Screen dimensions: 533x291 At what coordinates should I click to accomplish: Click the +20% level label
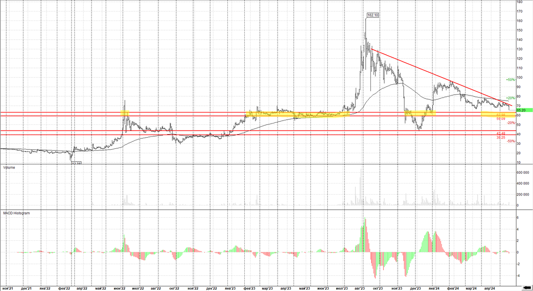point(509,98)
